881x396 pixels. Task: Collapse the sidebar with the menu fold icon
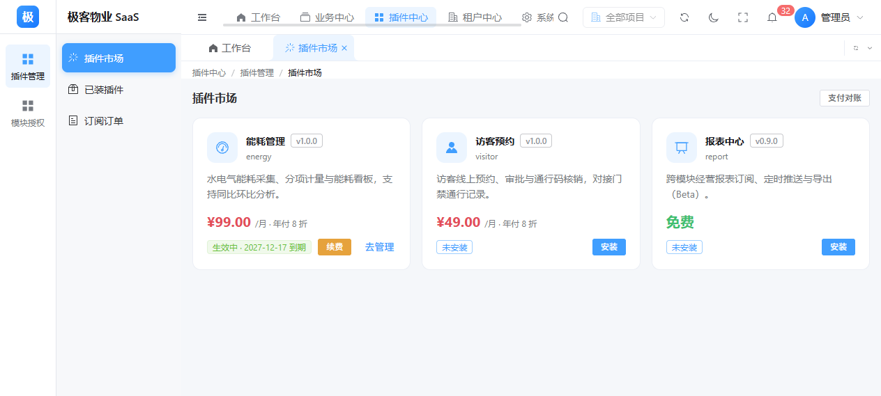[x=202, y=17]
